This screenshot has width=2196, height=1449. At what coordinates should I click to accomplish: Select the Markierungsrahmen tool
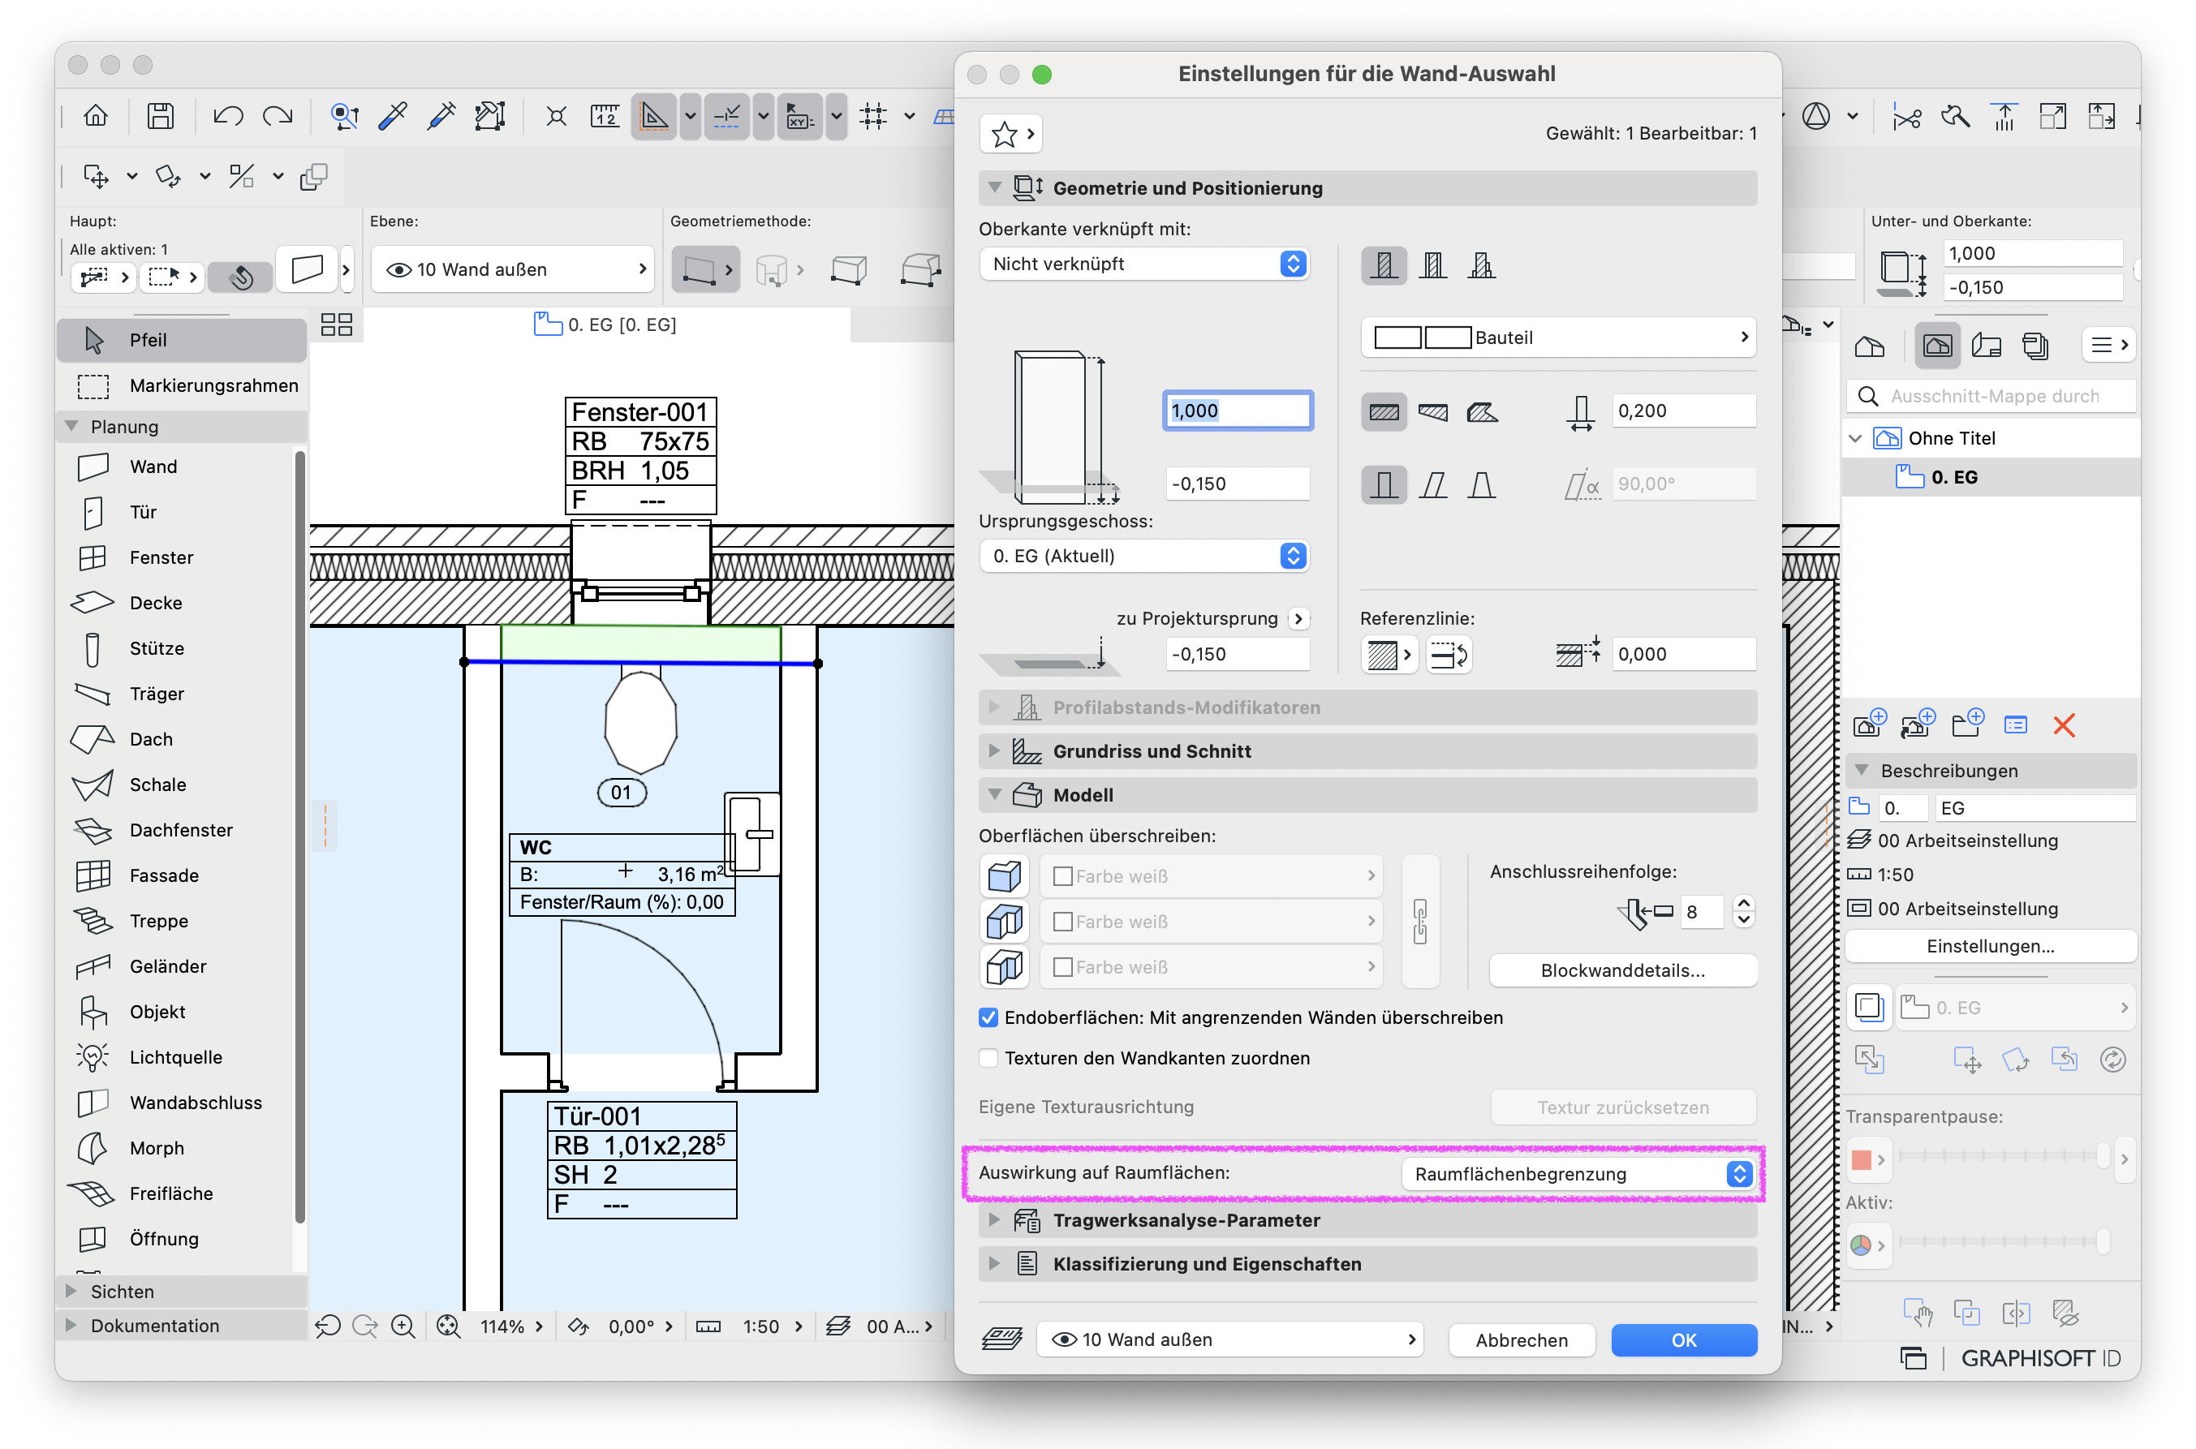pos(181,385)
